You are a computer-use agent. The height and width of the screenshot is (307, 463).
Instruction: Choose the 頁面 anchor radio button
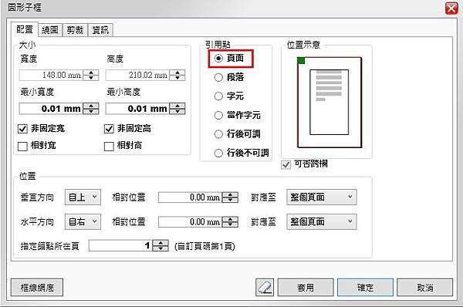(218, 59)
